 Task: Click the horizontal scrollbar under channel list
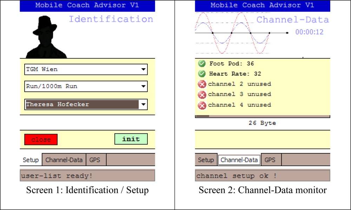[262, 116]
